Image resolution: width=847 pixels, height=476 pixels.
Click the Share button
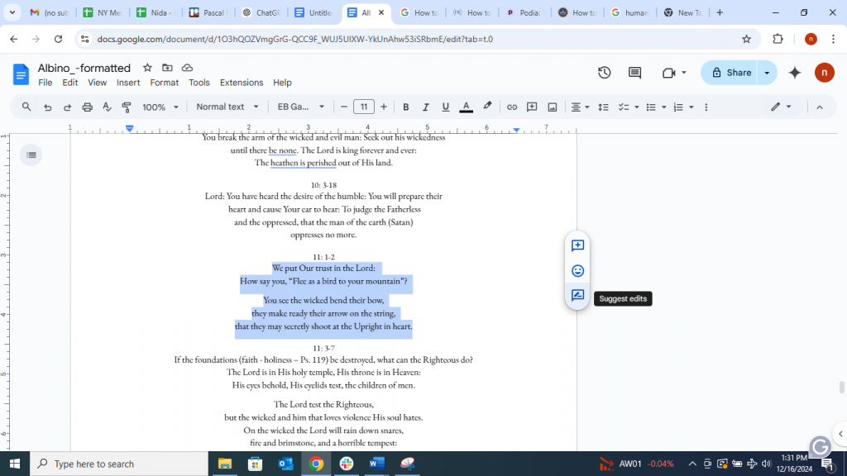click(x=733, y=73)
